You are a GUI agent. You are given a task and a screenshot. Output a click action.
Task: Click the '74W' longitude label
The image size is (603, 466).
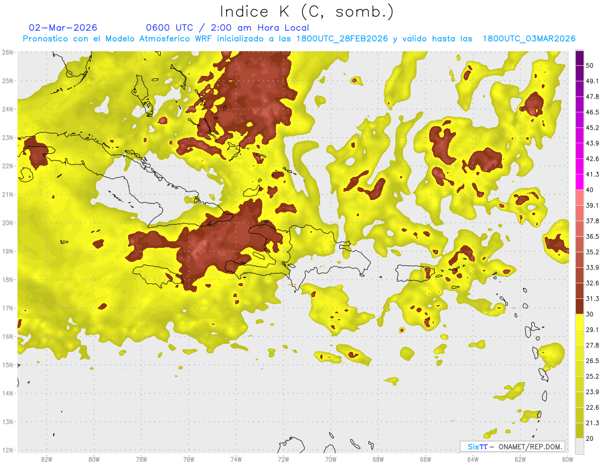click(x=236, y=459)
